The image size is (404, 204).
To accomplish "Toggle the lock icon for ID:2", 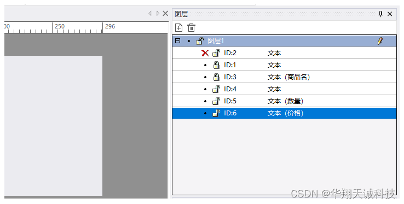I will 216,53.
